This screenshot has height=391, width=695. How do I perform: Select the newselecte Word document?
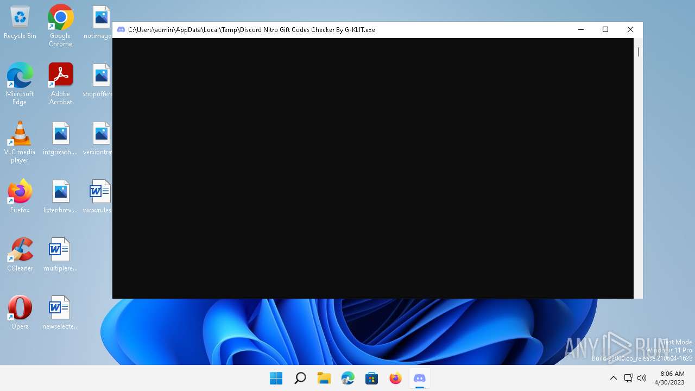pyautogui.click(x=60, y=312)
